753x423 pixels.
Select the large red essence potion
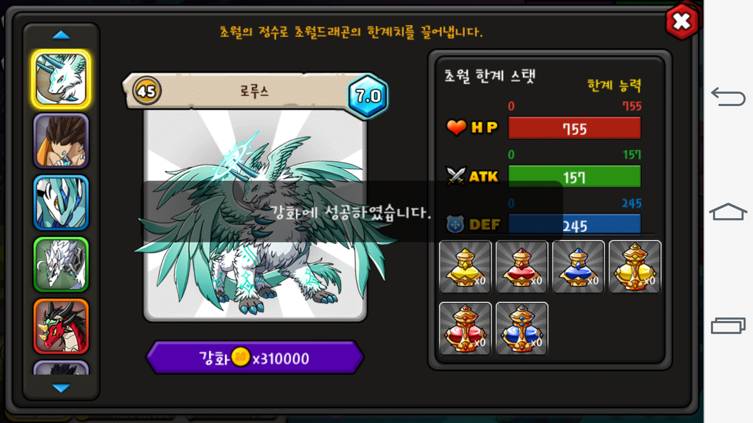click(x=465, y=328)
